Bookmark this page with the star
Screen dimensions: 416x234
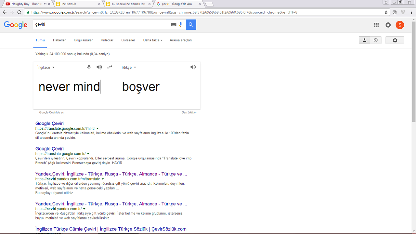(386, 12)
